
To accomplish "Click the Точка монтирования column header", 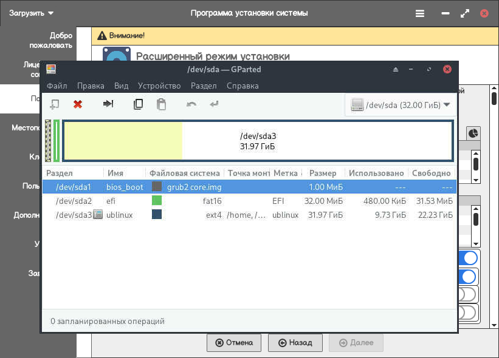I will tap(247, 173).
